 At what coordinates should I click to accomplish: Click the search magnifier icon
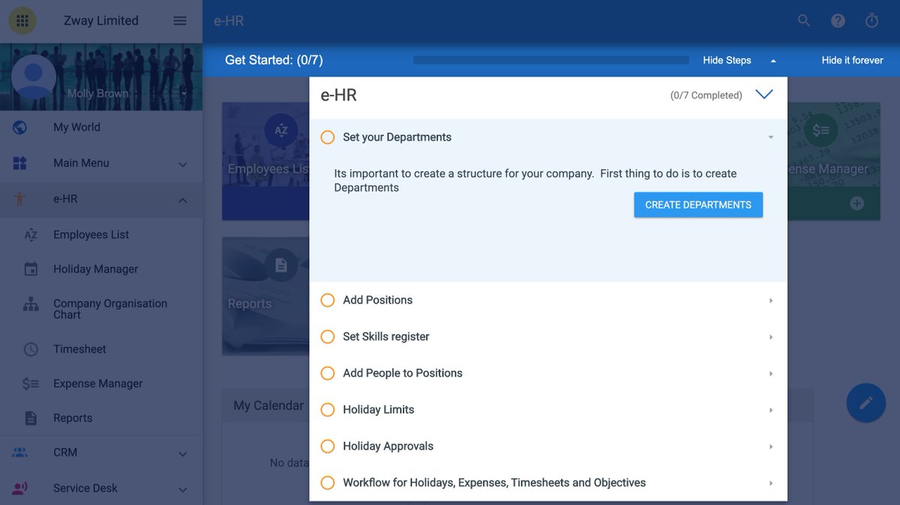tap(804, 21)
